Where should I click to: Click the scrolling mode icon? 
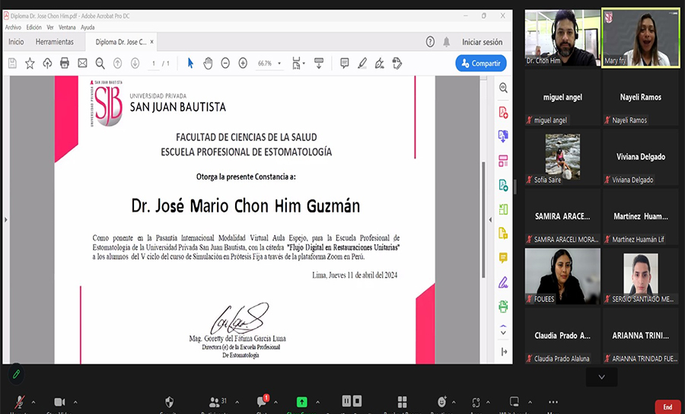(319, 63)
